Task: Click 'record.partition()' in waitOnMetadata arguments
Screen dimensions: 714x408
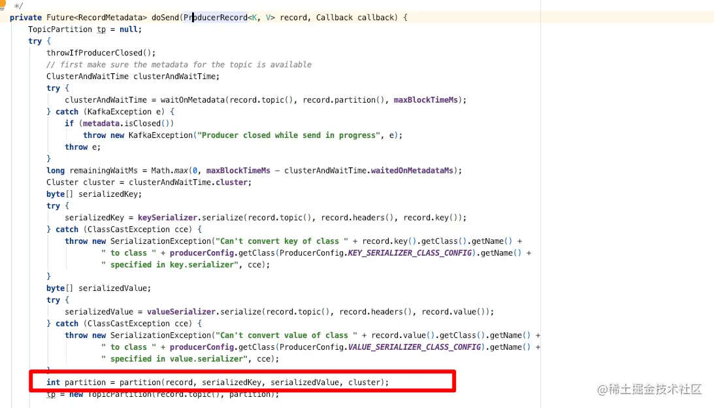Action: pyautogui.click(x=344, y=100)
